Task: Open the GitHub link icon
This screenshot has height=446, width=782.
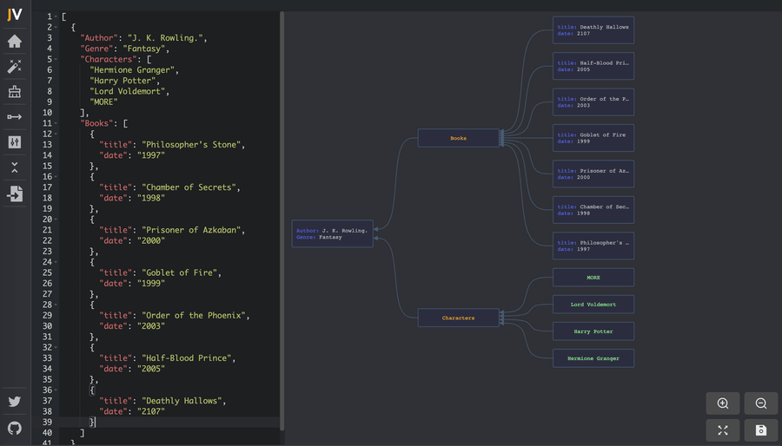Action: 15,428
